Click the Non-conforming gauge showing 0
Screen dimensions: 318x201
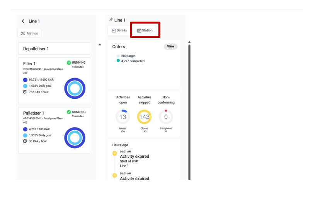tap(166, 117)
